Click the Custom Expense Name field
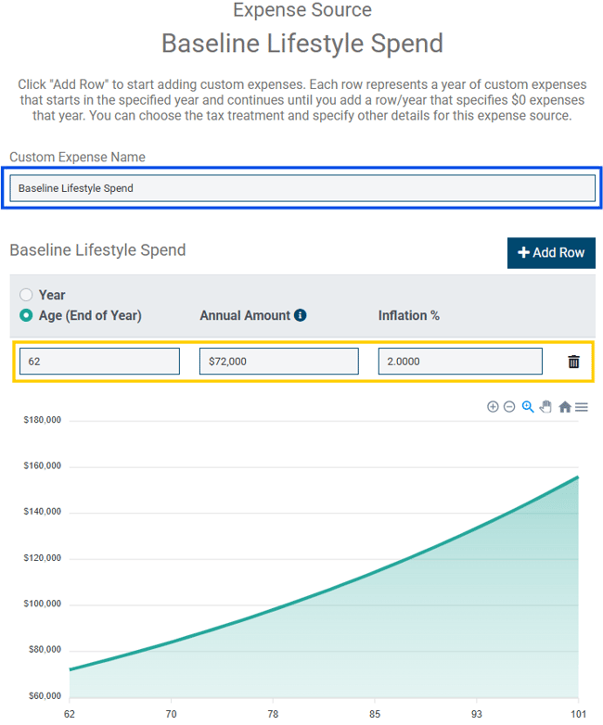603x725 pixels. coord(301,188)
